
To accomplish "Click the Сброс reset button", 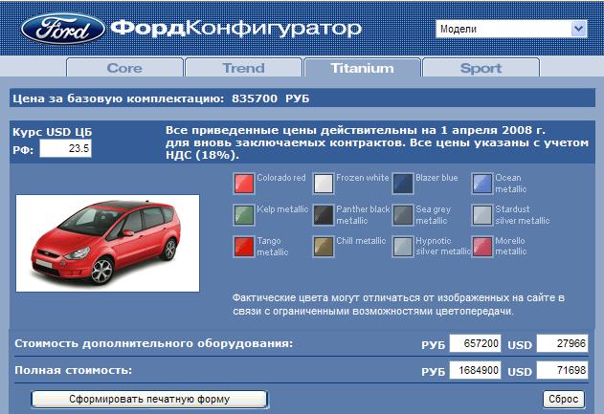I will click(564, 400).
